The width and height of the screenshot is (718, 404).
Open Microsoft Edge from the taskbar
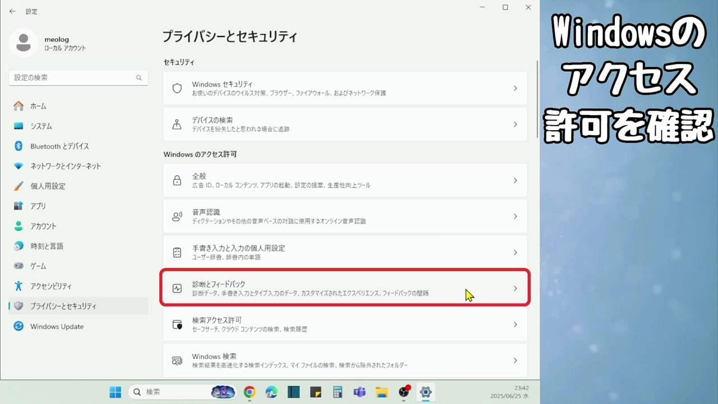pyautogui.click(x=271, y=392)
